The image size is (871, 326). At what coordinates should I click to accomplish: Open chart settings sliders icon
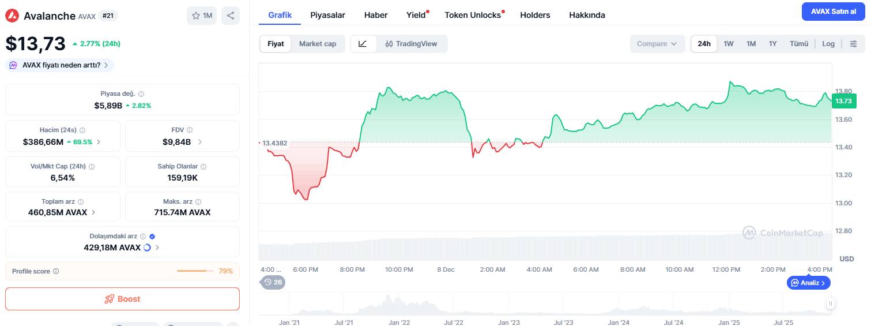pos(854,44)
